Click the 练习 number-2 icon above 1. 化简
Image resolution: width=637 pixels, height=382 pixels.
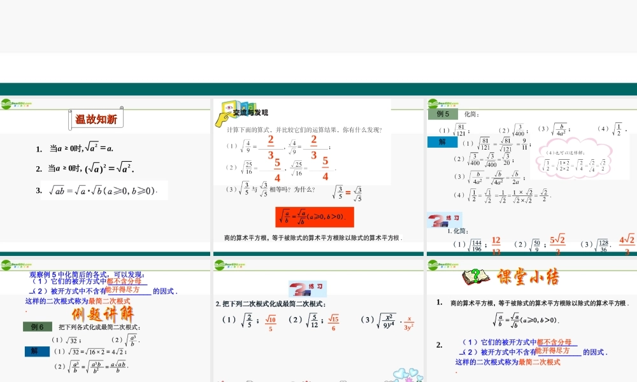[445, 220]
